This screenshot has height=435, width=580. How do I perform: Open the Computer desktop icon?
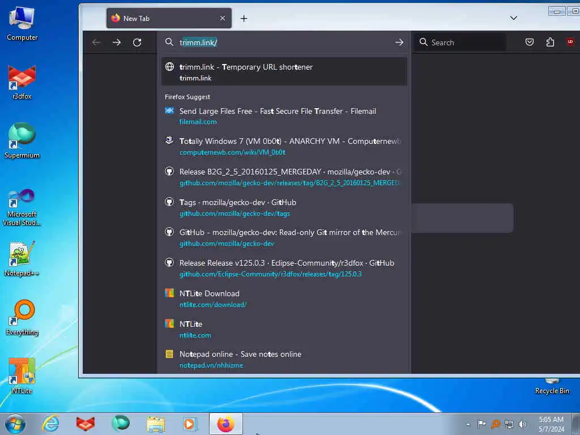22,24
